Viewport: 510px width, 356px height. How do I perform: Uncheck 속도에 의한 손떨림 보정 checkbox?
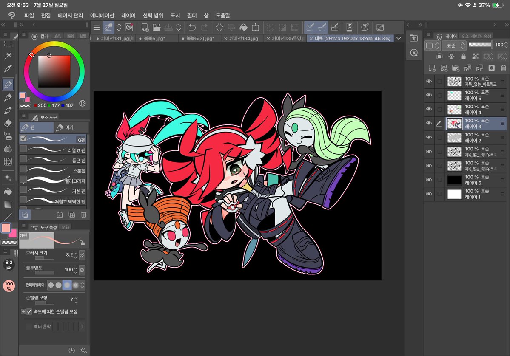pyautogui.click(x=29, y=311)
